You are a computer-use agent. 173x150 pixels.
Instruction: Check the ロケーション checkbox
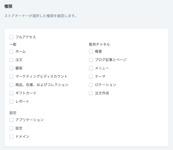click(91, 85)
